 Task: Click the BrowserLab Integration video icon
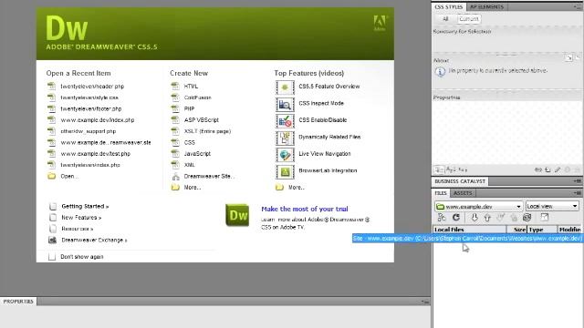click(x=285, y=171)
